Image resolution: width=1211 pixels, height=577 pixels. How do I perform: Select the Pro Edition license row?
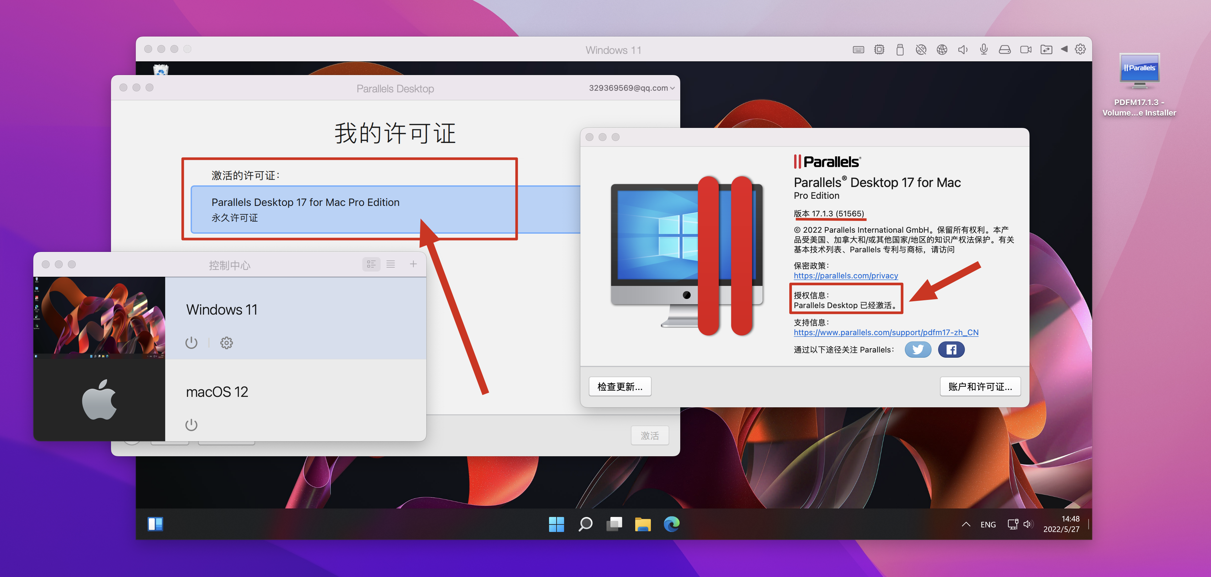(385, 210)
